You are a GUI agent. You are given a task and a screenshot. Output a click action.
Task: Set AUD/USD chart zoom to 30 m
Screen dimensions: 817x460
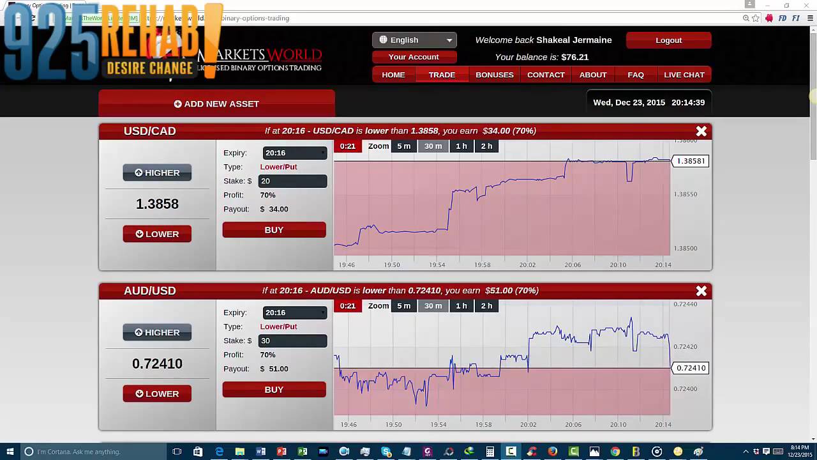pyautogui.click(x=433, y=306)
